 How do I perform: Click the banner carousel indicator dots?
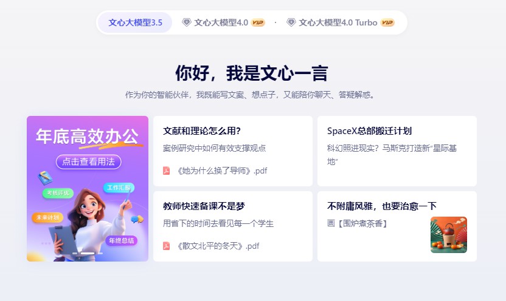88,253
